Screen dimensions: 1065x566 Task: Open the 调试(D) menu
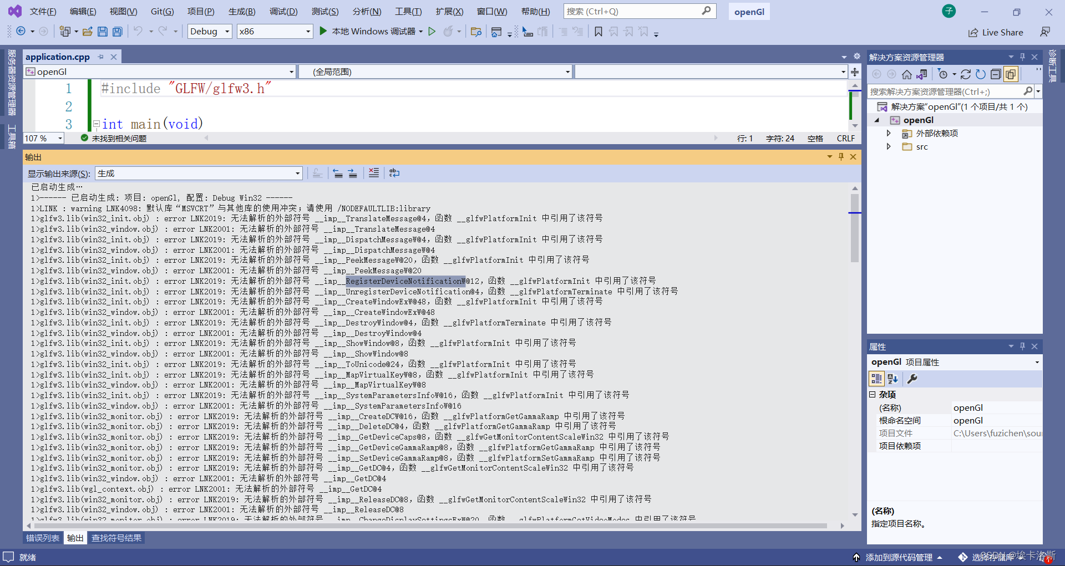click(x=283, y=11)
